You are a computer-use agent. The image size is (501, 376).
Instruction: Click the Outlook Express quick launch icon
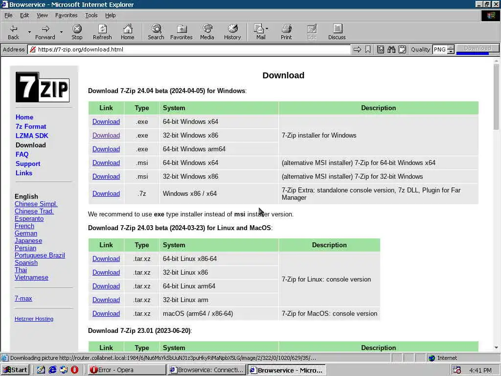click(x=64, y=370)
